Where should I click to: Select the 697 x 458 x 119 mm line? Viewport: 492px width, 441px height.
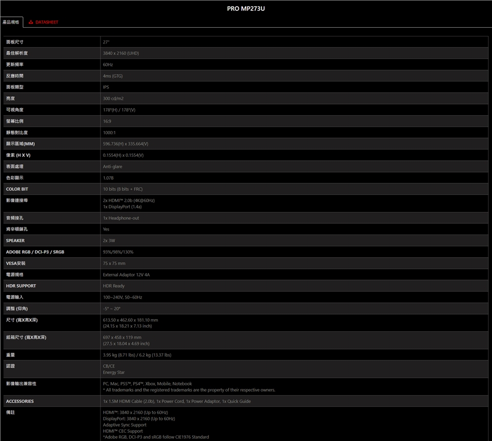[x=122, y=338]
